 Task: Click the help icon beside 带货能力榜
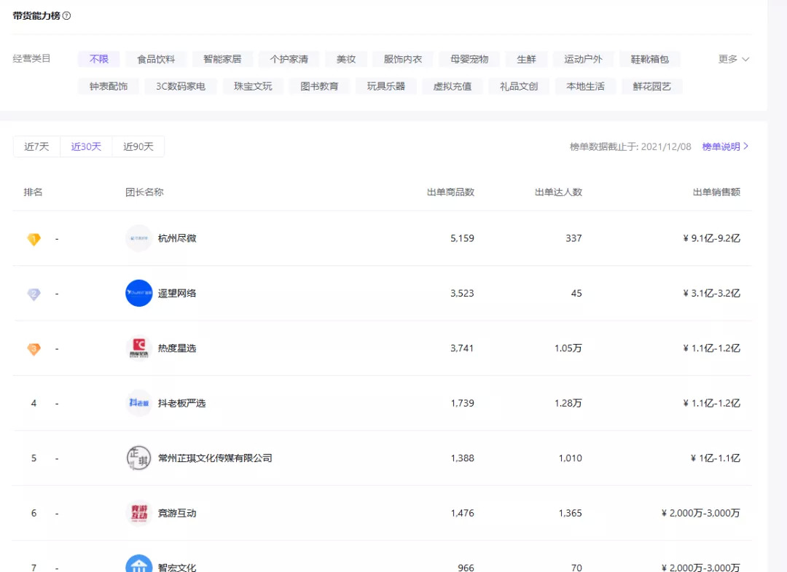67,16
